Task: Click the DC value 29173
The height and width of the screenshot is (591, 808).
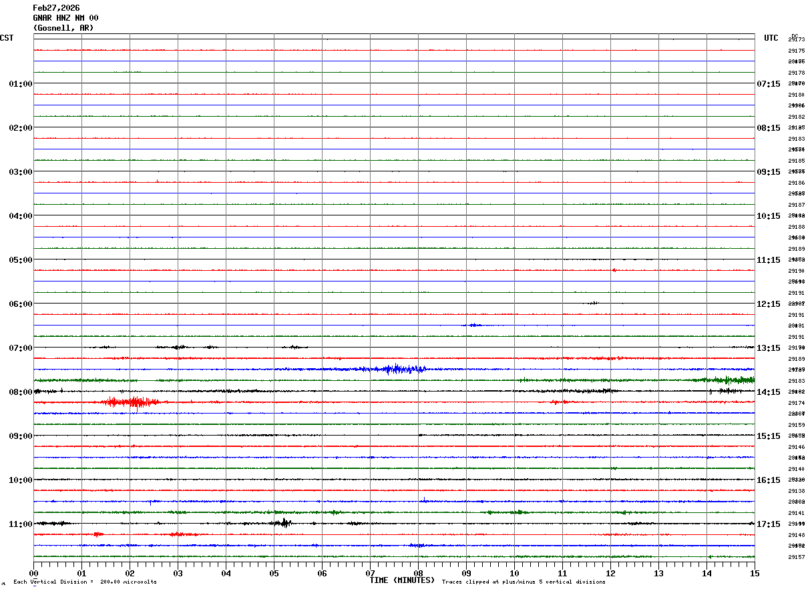Action: (x=797, y=40)
